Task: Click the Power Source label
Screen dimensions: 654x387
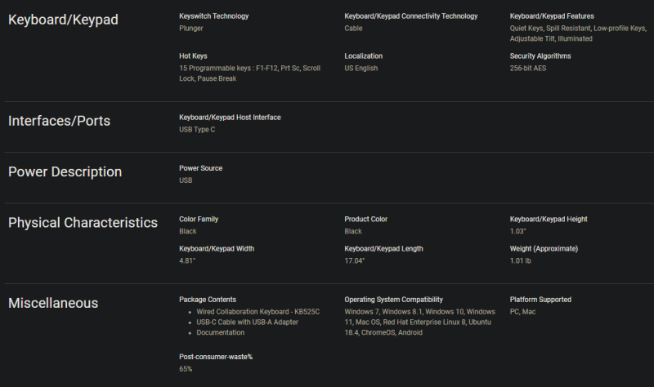Action: [x=200, y=168]
